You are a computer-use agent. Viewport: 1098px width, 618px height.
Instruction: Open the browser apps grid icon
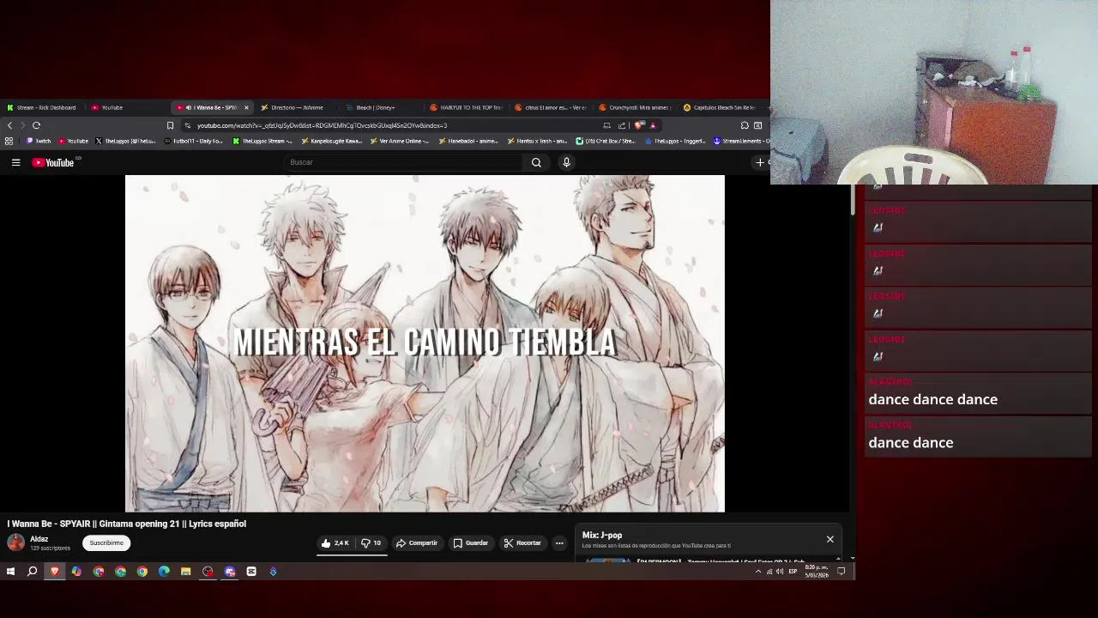pos(9,141)
